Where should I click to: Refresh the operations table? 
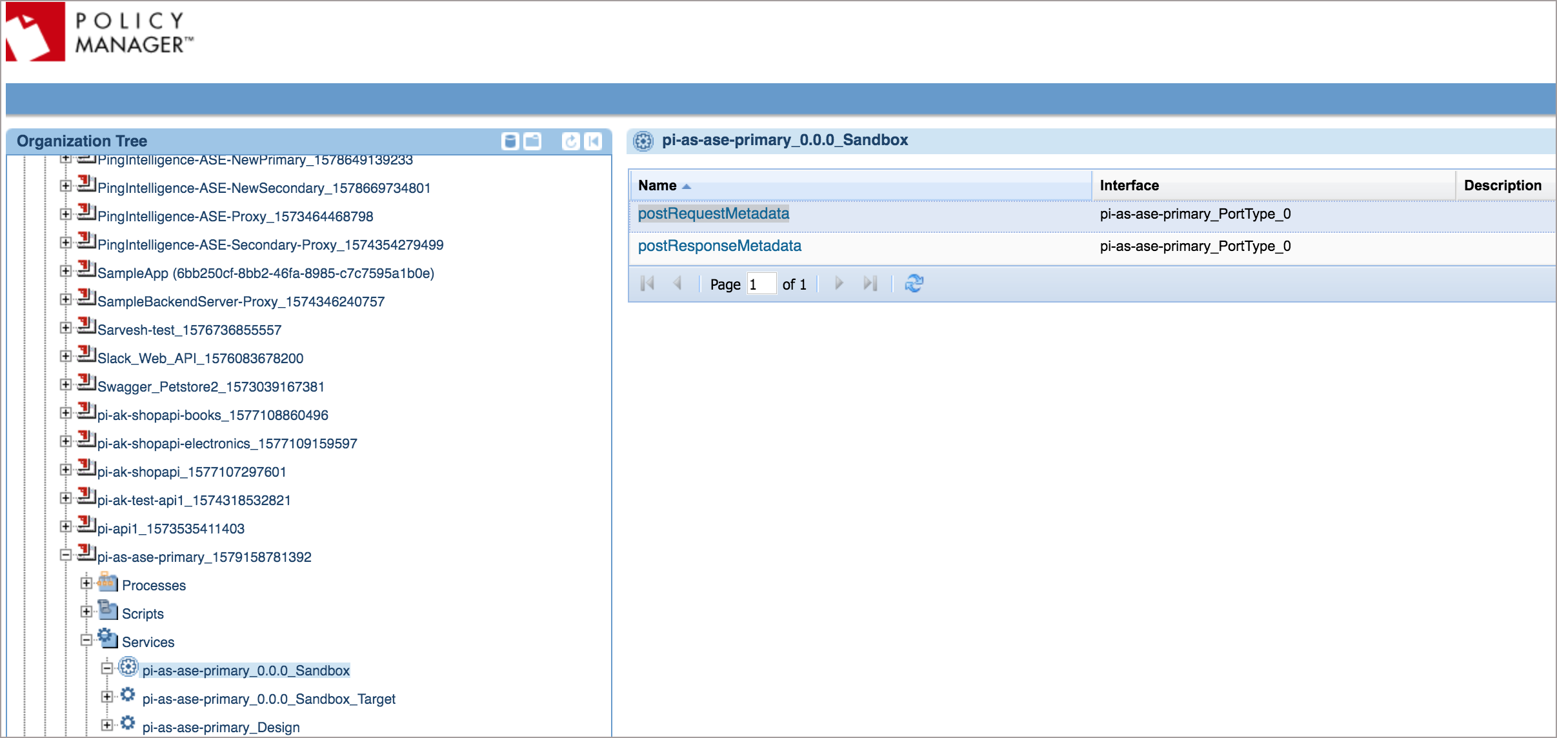click(x=914, y=283)
